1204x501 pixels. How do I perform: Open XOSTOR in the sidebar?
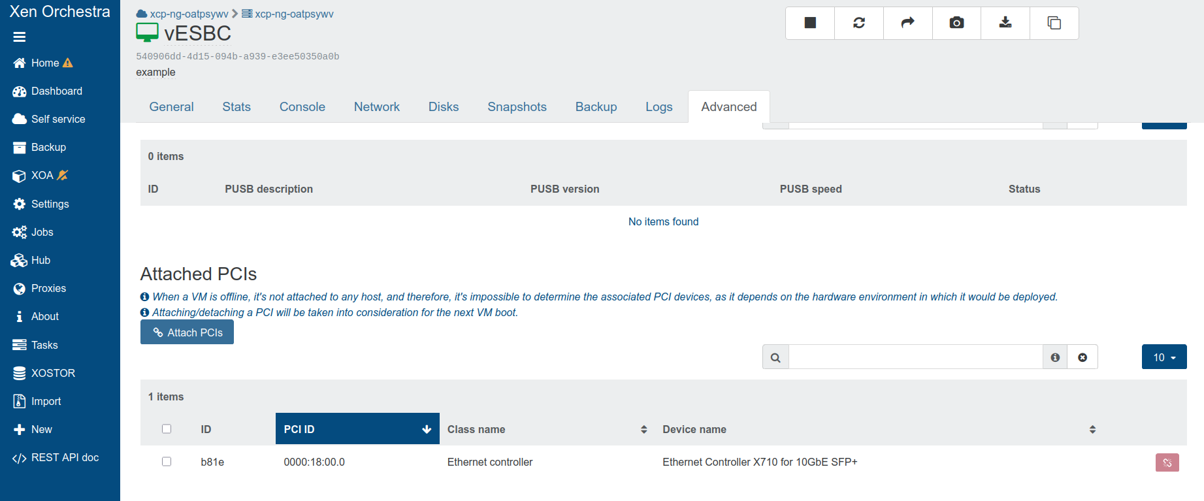click(53, 373)
